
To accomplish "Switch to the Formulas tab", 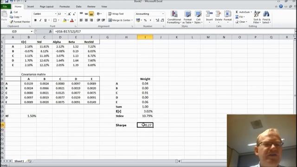I will click(65, 6).
